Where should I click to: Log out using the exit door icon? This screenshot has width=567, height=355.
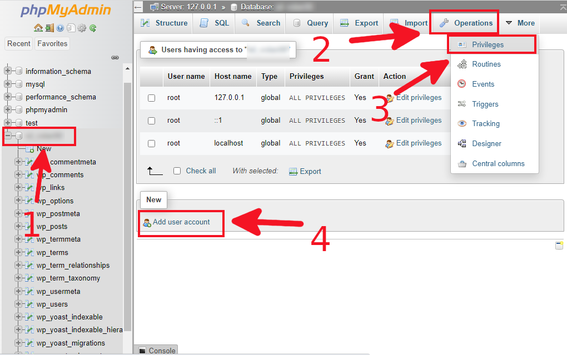pyautogui.click(x=48, y=28)
